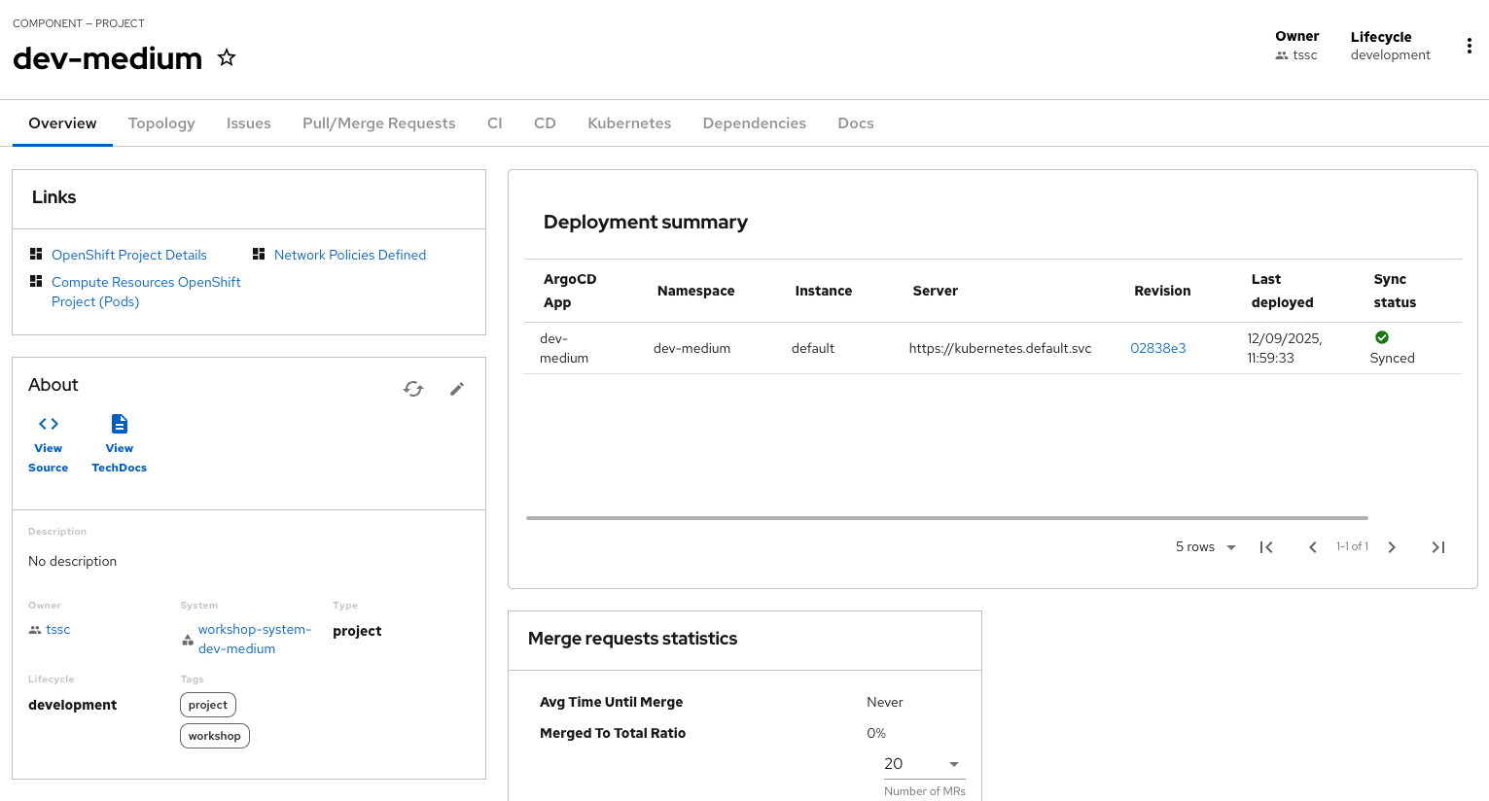
Task: Click the dashboard icon beside Network Policies Defined
Action: 259,254
